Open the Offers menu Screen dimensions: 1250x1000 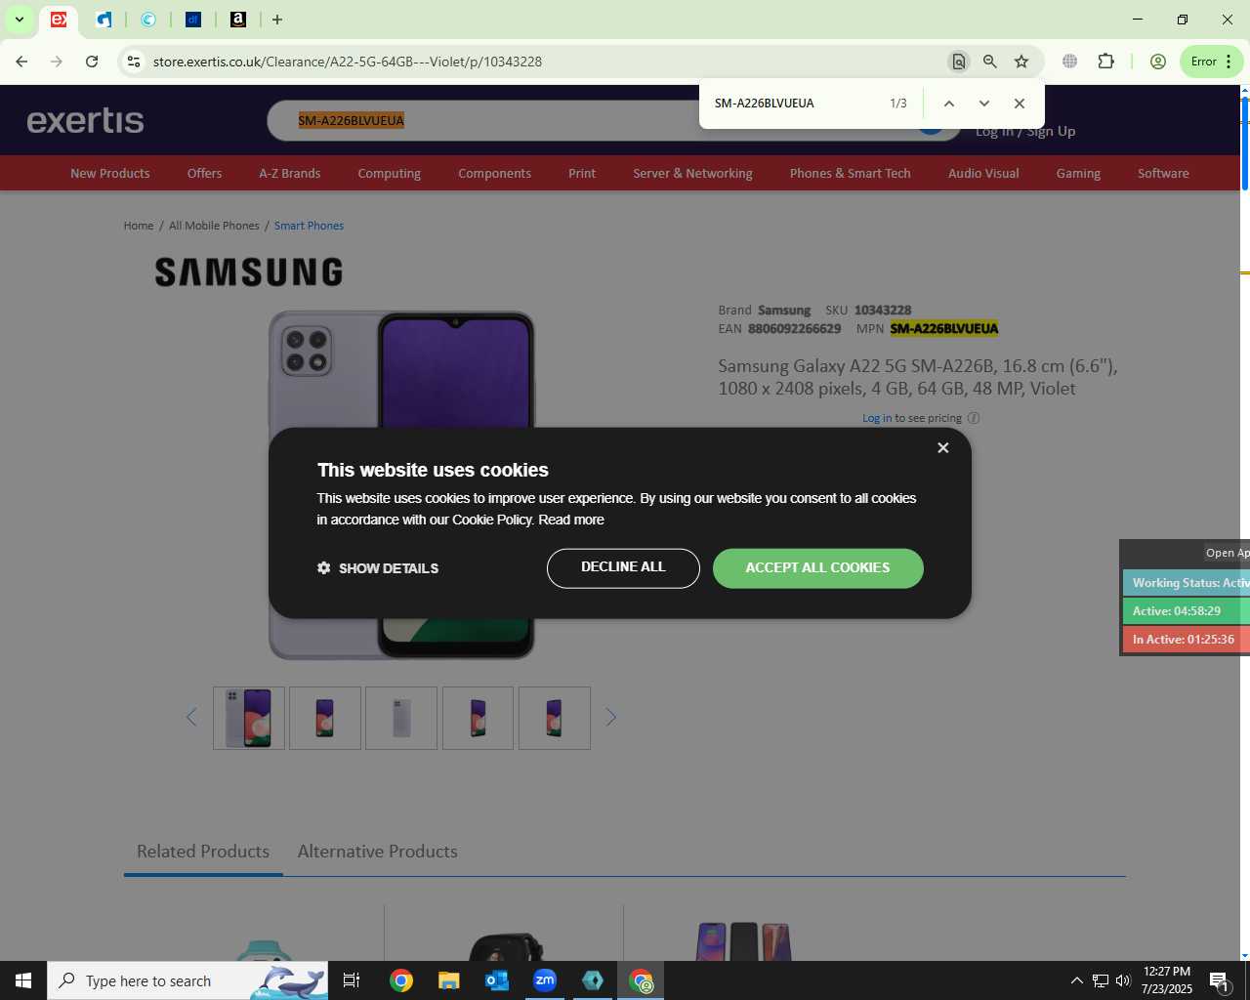[x=204, y=174]
